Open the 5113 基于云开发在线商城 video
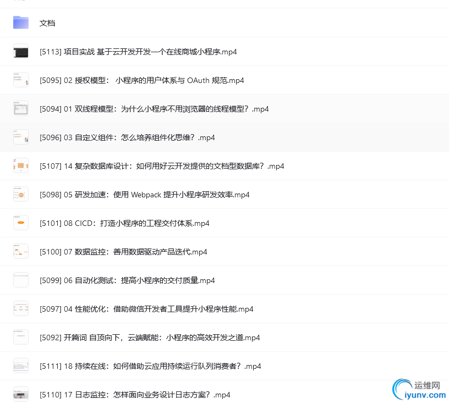Screen dimensions: 449x404 tap(138, 51)
